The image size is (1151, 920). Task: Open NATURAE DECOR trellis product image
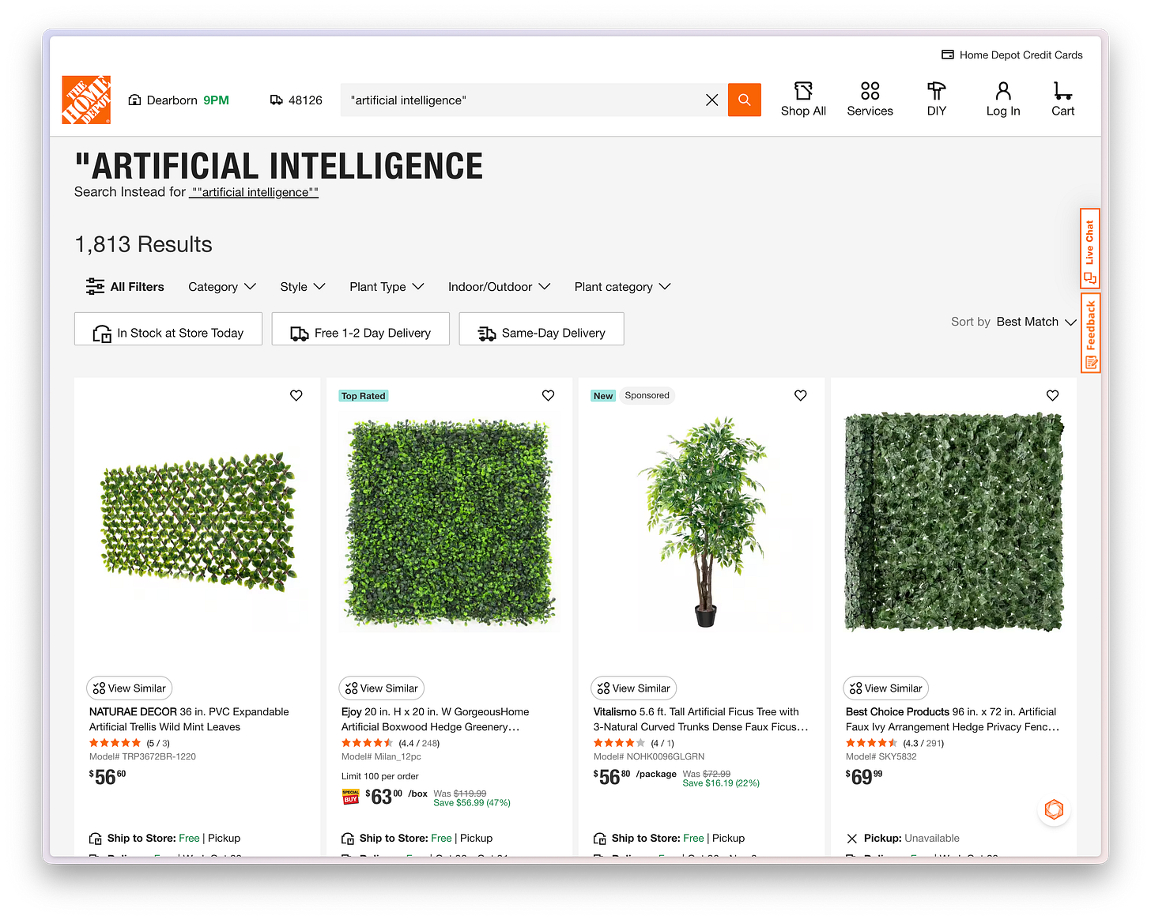tap(198, 522)
